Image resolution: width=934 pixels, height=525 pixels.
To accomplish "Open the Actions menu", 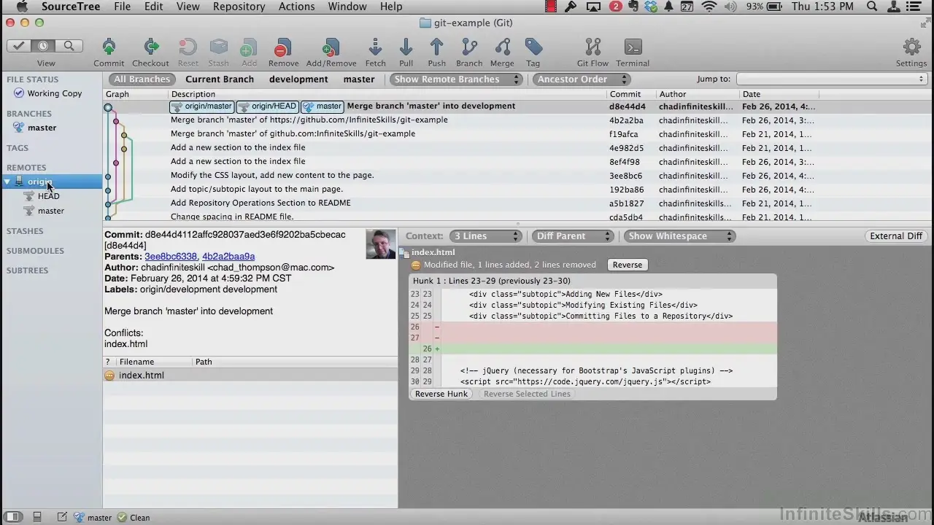I will pos(297,7).
